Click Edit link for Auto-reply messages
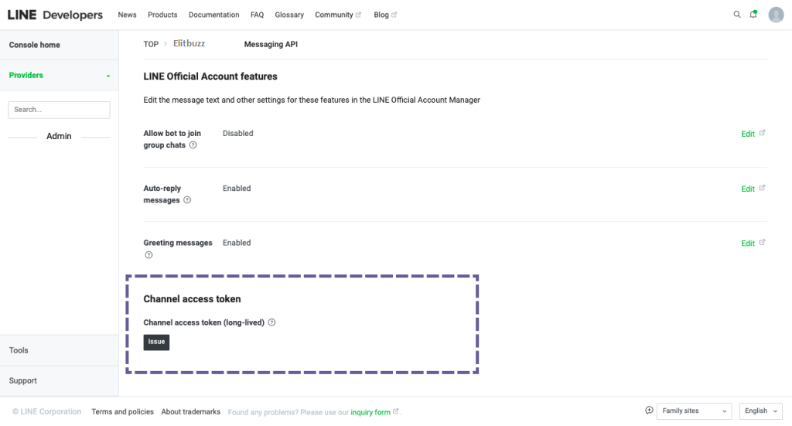This screenshot has height=426, width=792. click(748, 189)
